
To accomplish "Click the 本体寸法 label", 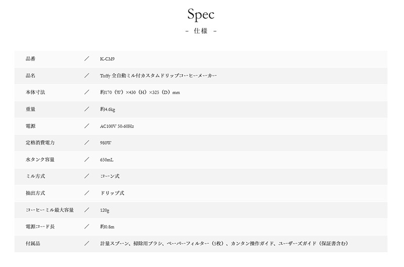I will point(35,93).
